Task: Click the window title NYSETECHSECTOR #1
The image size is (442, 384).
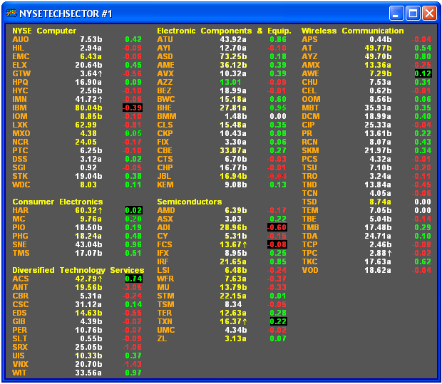Action: coord(66,14)
